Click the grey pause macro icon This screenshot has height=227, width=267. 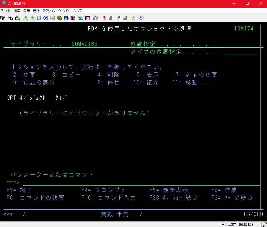click(125, 18)
